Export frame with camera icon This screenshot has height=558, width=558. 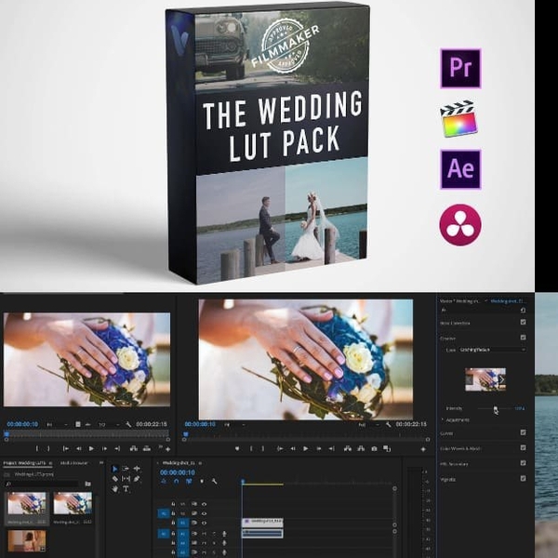(374, 449)
